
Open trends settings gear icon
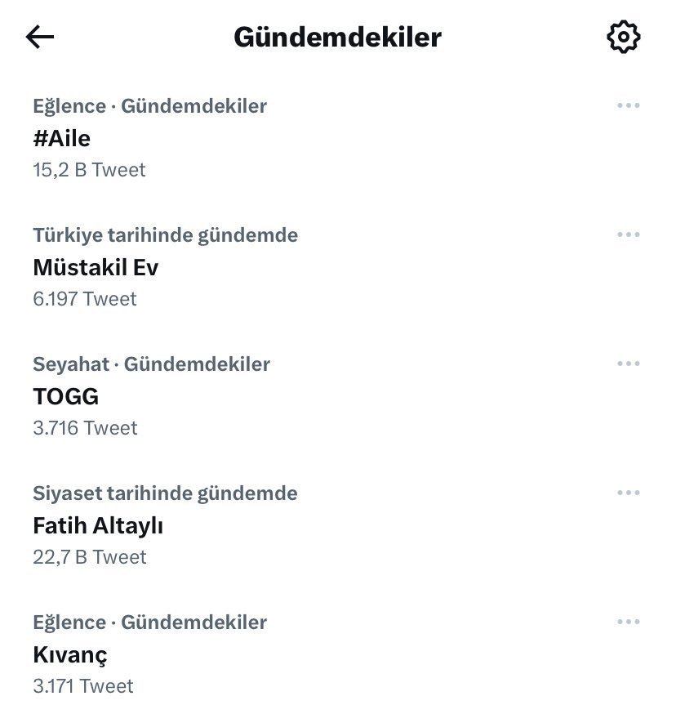coord(624,37)
